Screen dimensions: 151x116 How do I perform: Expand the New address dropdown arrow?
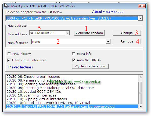(67, 33)
